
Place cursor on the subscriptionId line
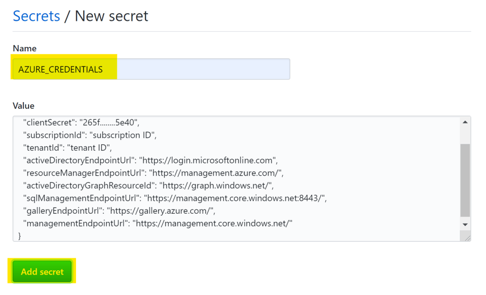[89, 135]
